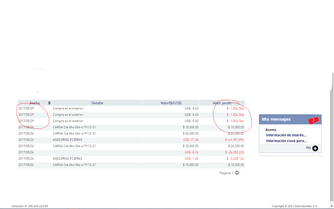The width and height of the screenshot is (334, 209).
Task: Click the date cell in the US$ -8.26 row
Action: [35, 152]
